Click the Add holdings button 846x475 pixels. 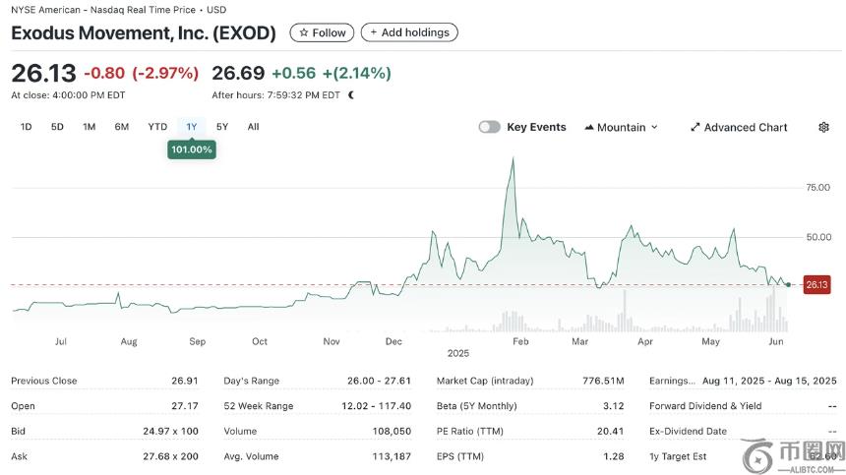pyautogui.click(x=409, y=32)
